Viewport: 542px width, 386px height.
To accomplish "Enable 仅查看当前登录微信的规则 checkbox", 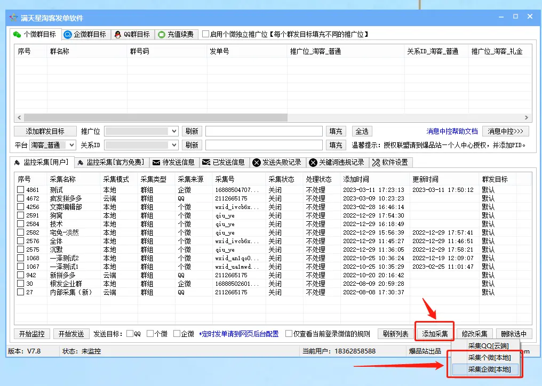I will 289,333.
